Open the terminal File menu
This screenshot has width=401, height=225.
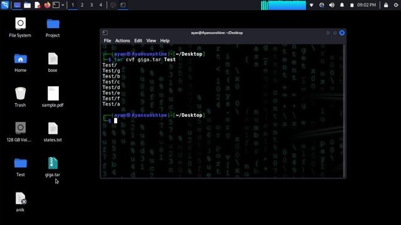107,41
